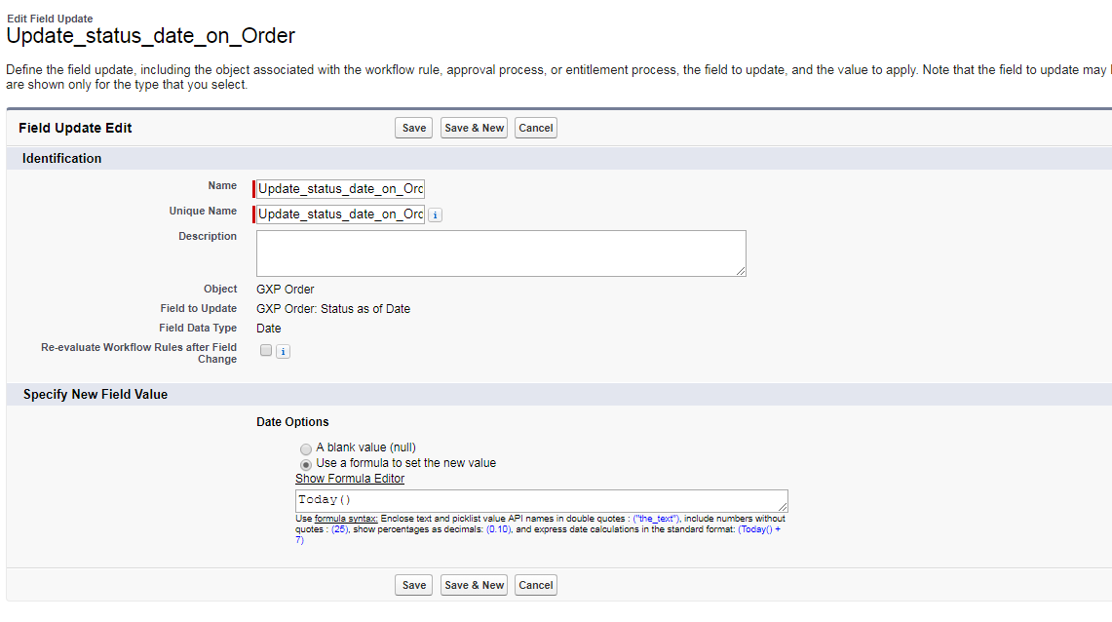
Task: Select 'Use a formula to set the new value'
Action: point(306,464)
